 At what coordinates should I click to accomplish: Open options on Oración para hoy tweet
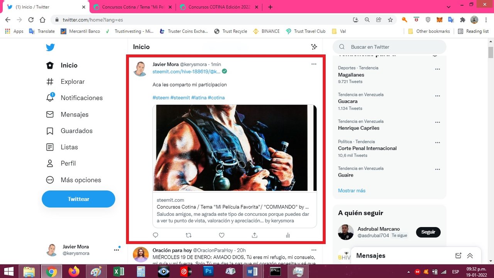click(314, 250)
